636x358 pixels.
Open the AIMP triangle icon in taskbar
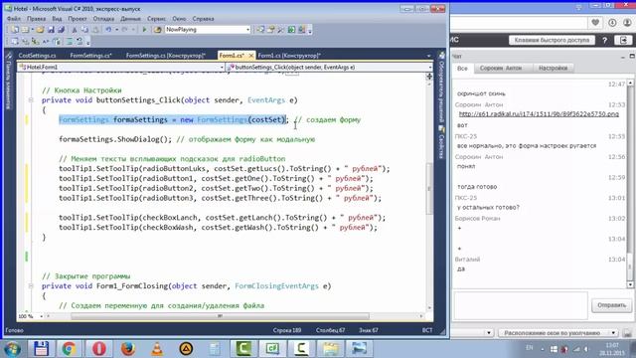186,349
